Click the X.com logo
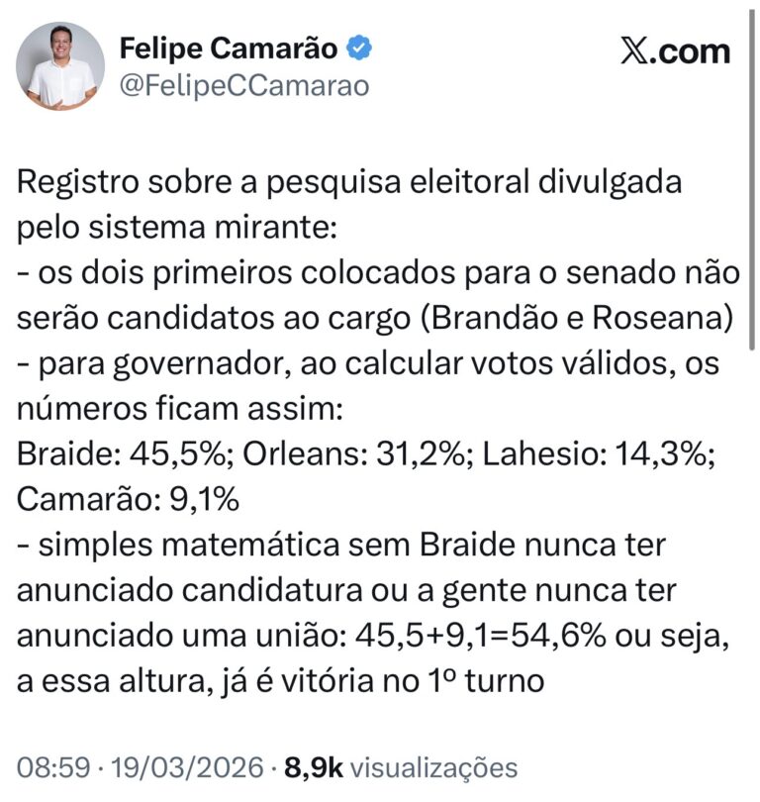The image size is (760, 802). [x=675, y=50]
